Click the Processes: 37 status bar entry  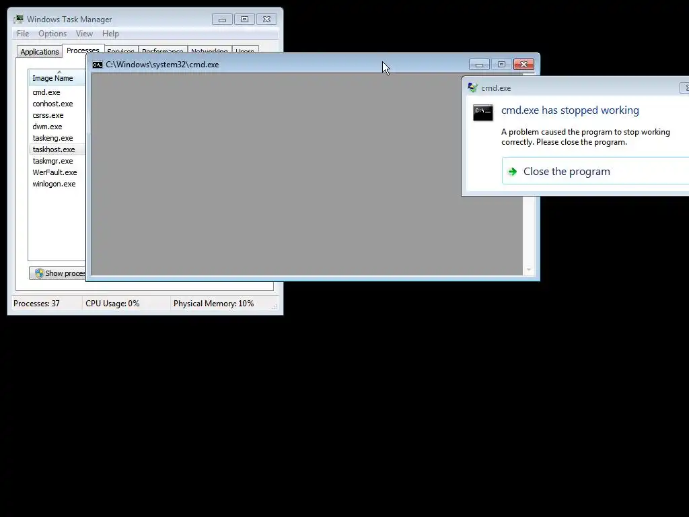pos(36,304)
